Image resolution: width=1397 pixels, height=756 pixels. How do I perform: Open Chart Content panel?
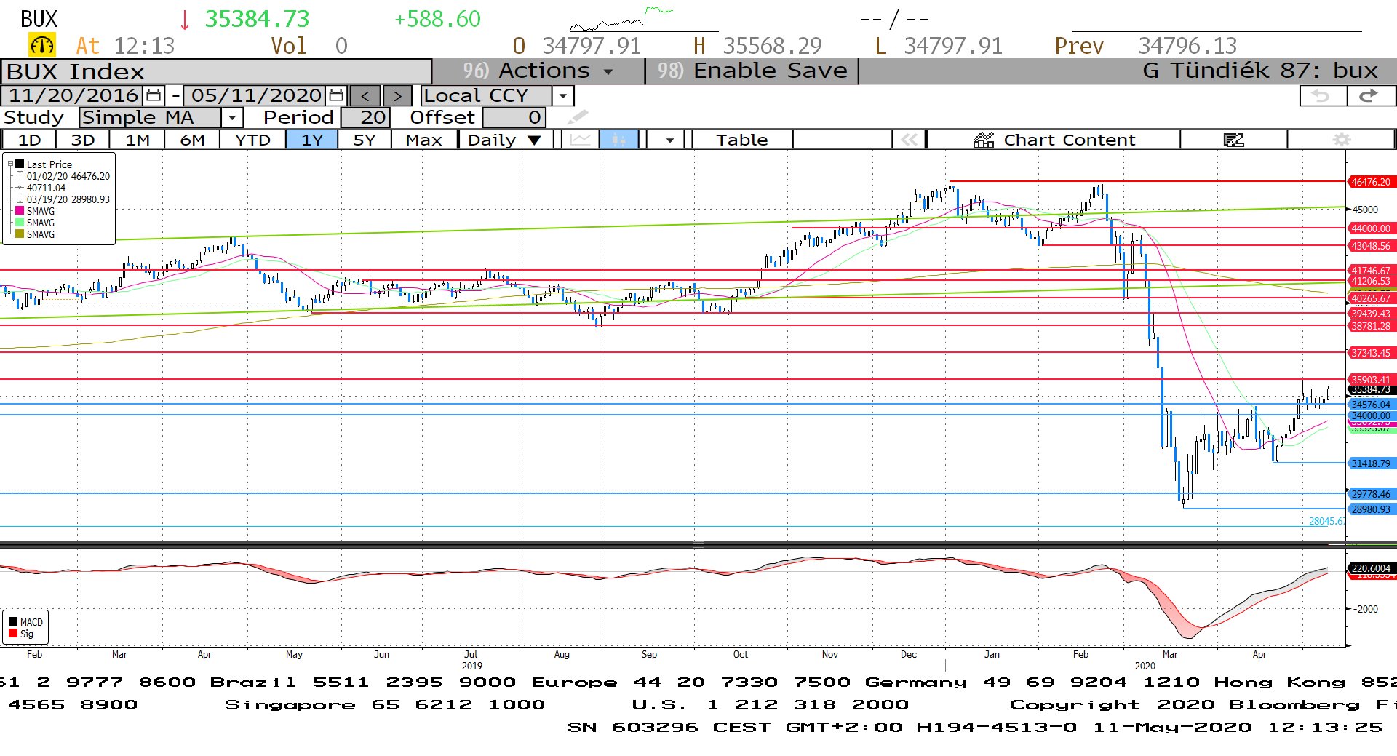pyautogui.click(x=1054, y=140)
